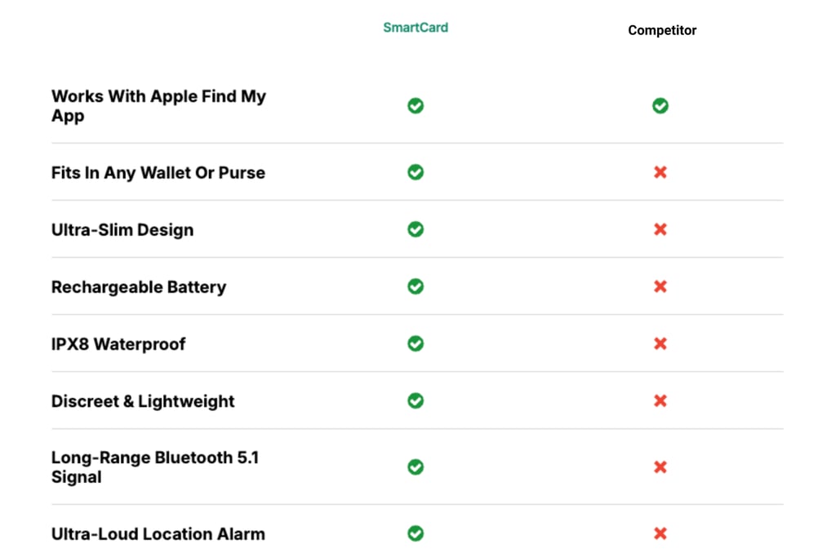Click SmartCard checkmark for Apple Find My
The width and height of the screenshot is (836, 557).
pyautogui.click(x=416, y=106)
